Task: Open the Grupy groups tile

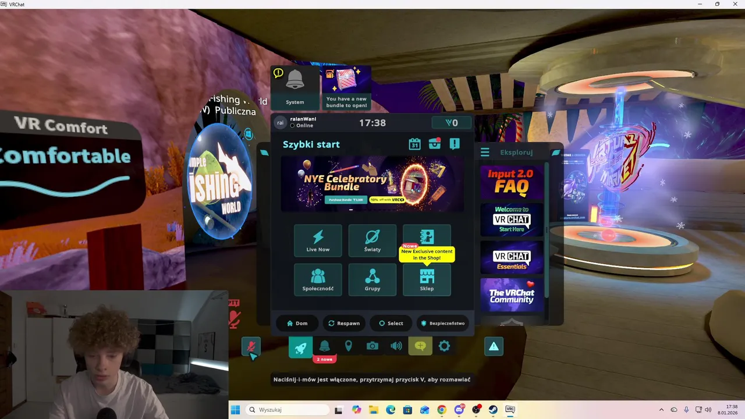Action: pos(372,279)
